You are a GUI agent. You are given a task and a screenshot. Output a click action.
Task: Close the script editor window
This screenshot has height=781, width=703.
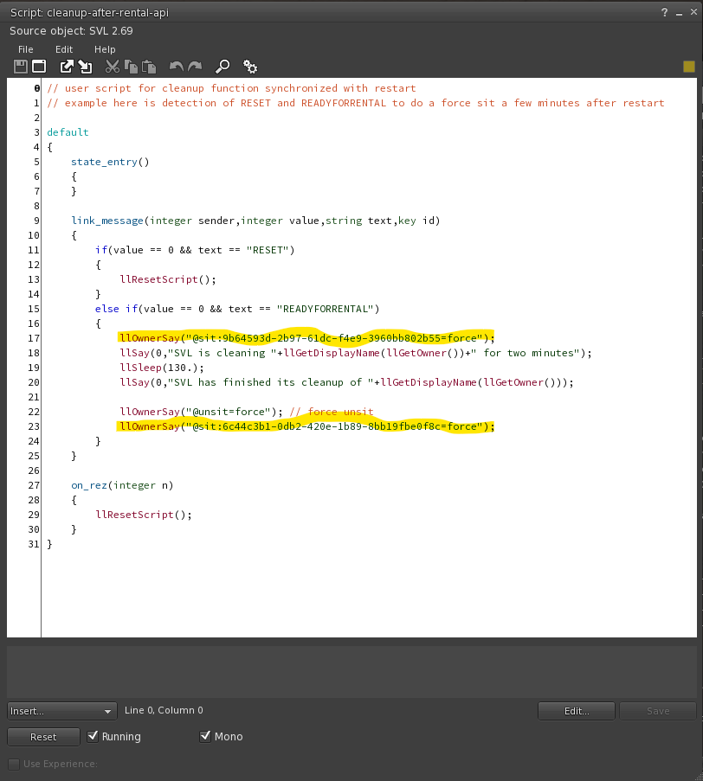(693, 12)
